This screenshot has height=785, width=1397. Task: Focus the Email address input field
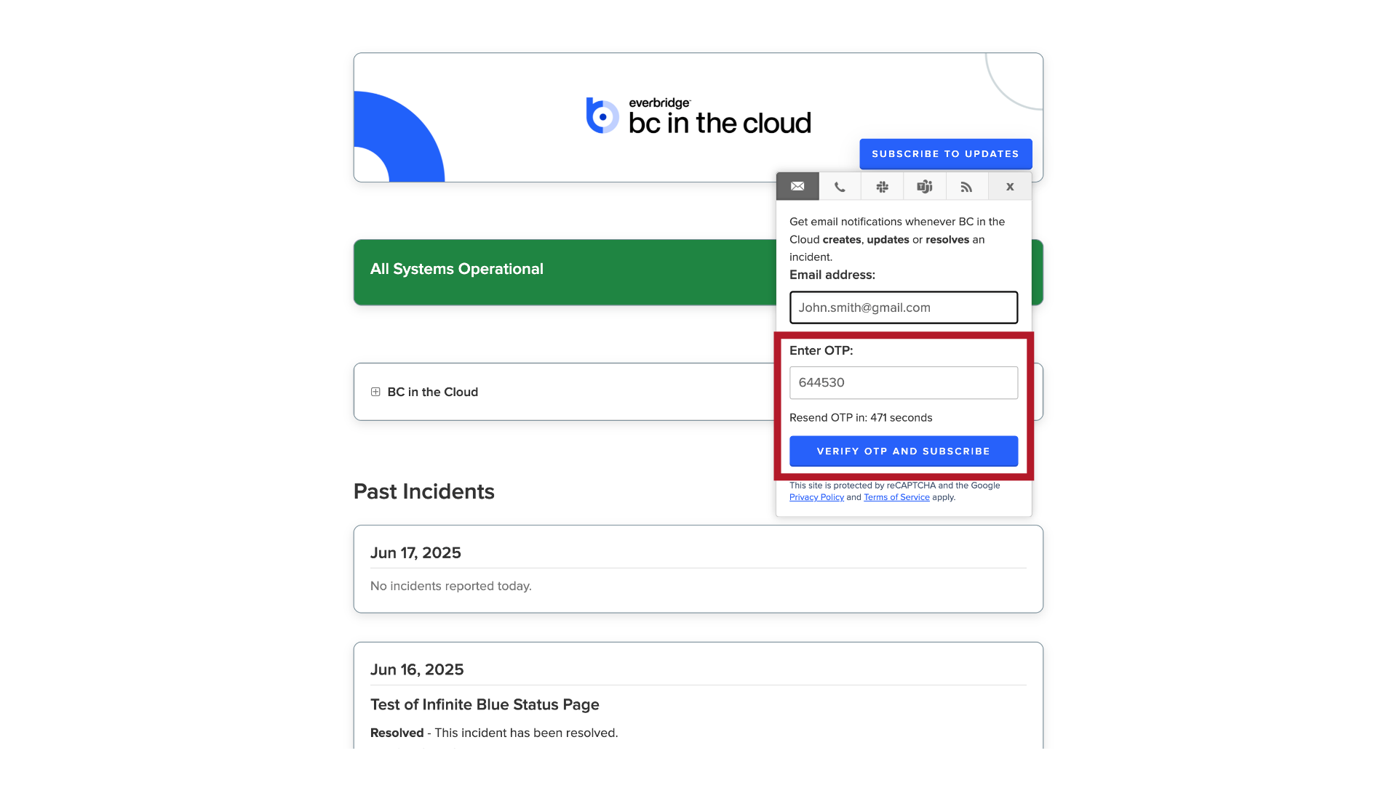tap(903, 307)
